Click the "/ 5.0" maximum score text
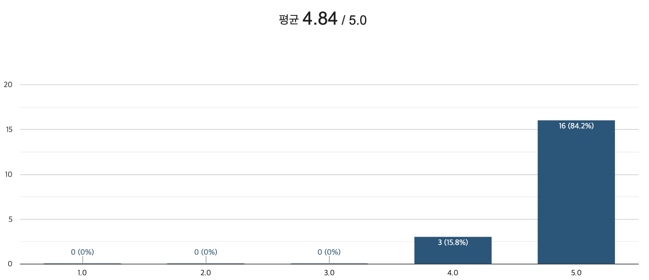Image resolution: width=649 pixels, height=280 pixels. click(354, 20)
